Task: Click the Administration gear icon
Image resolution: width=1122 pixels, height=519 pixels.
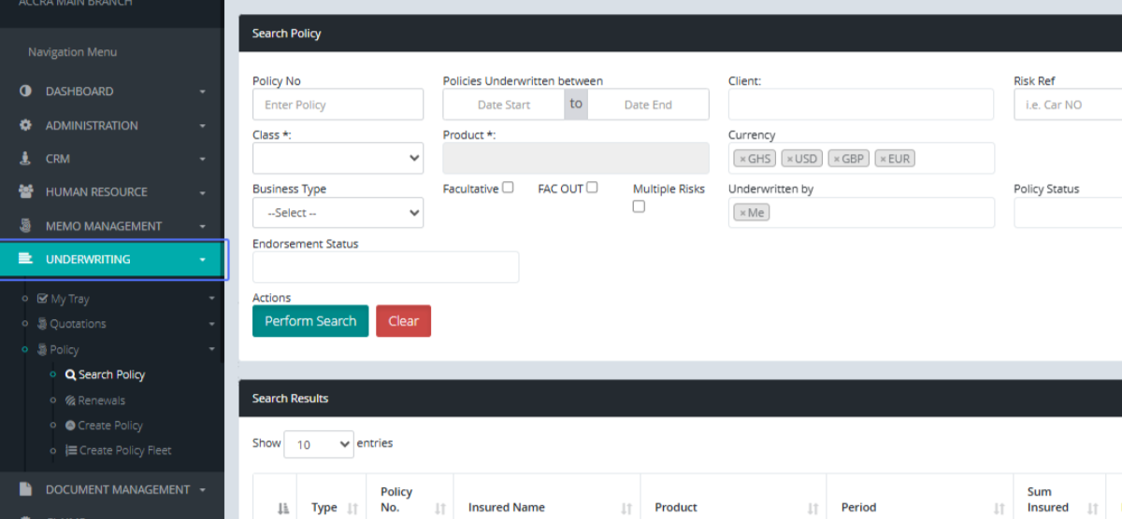Action: click(x=26, y=125)
